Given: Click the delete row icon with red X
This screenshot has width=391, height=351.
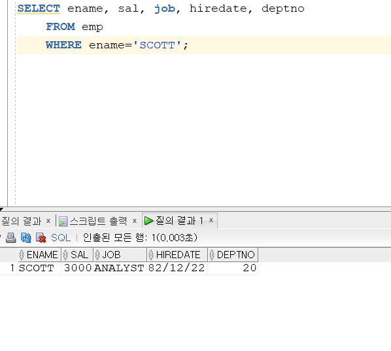Looking at the screenshot, I should point(41,237).
